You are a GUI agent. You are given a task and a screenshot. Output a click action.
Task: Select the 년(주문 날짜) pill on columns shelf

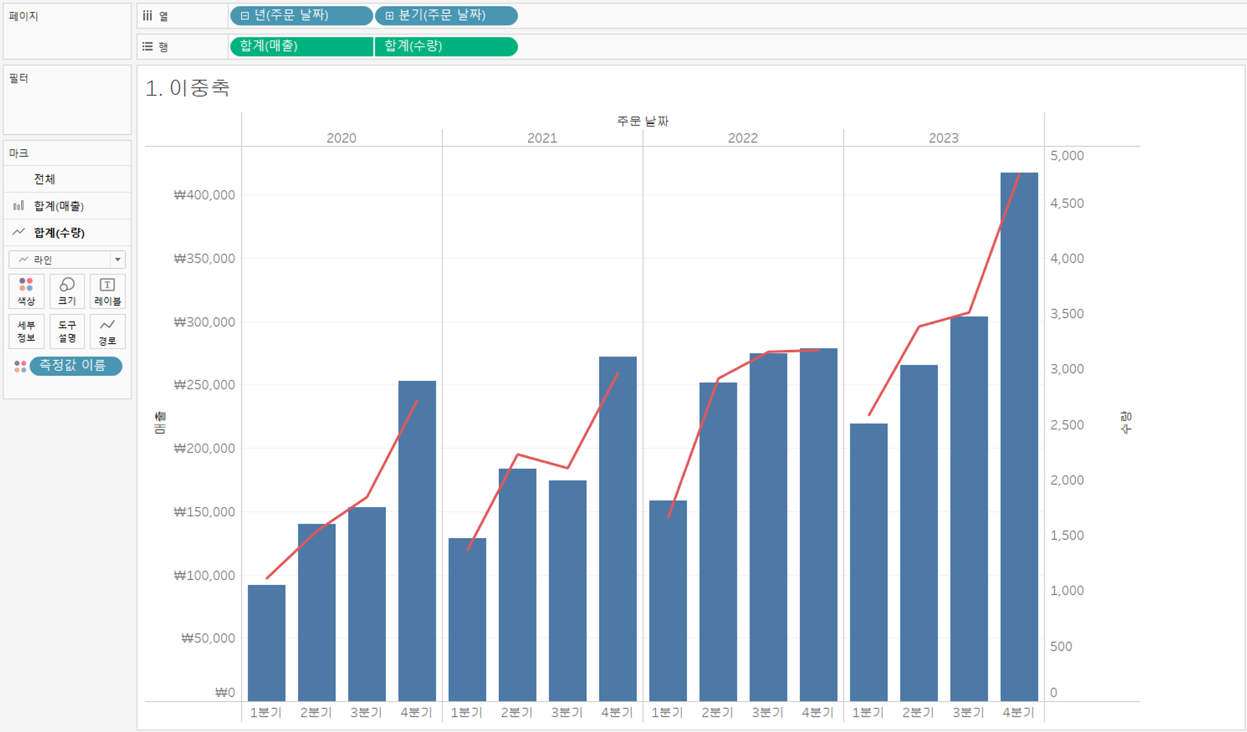(302, 16)
